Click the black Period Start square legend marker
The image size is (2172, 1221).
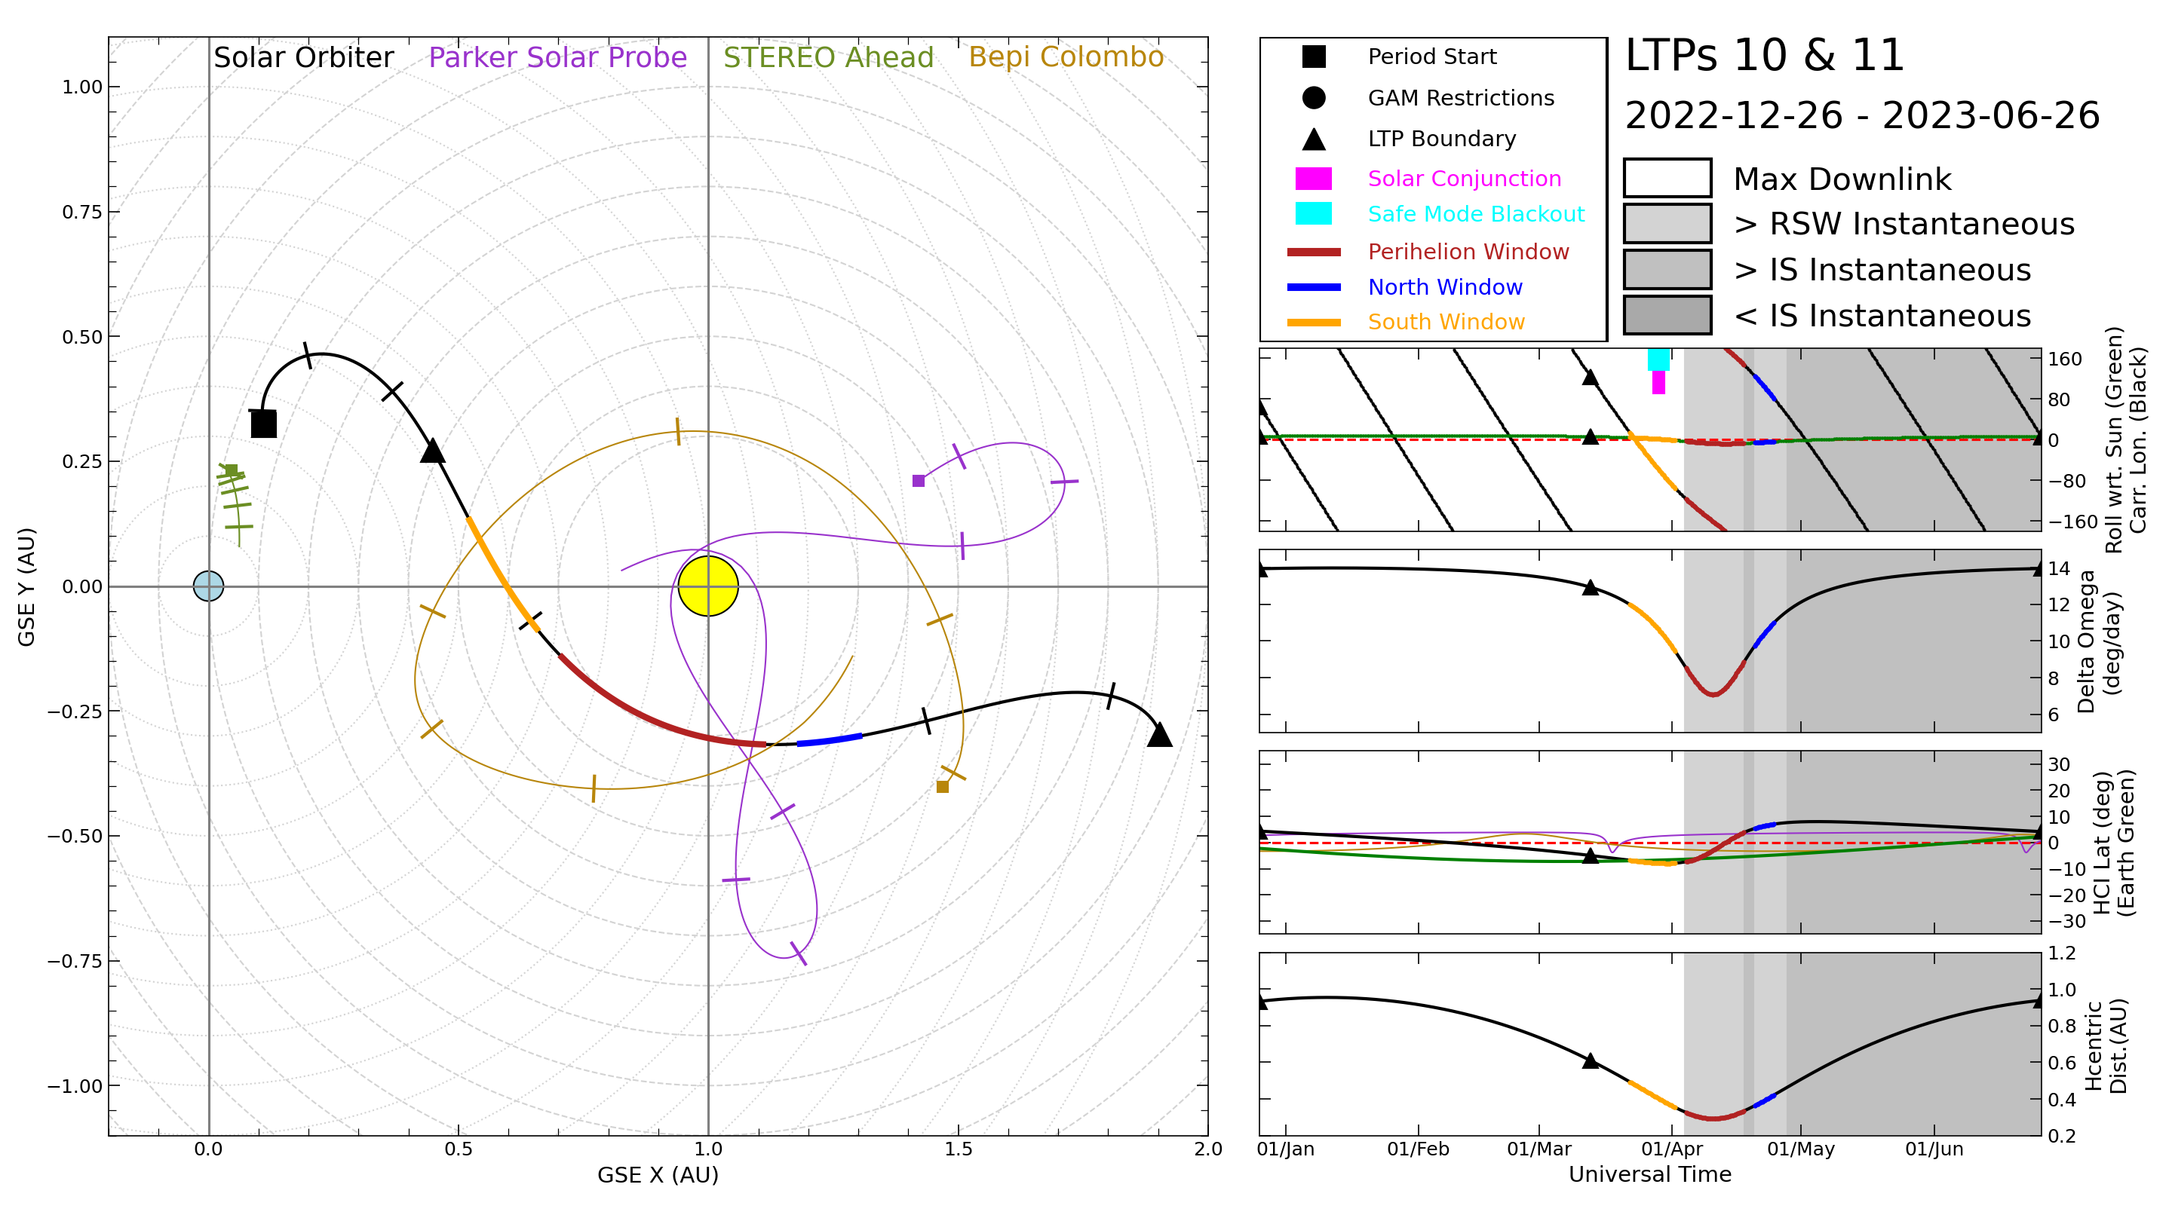(x=1314, y=57)
